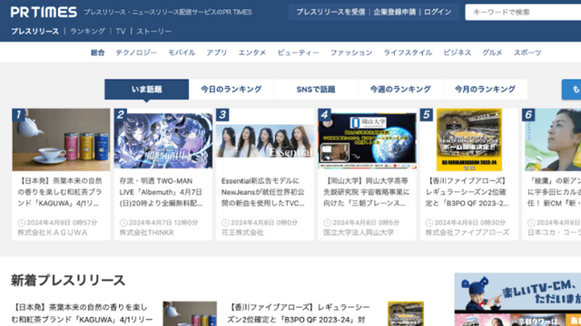
Task: Open the Essential新広告モデルに headline
Action: (x=263, y=192)
